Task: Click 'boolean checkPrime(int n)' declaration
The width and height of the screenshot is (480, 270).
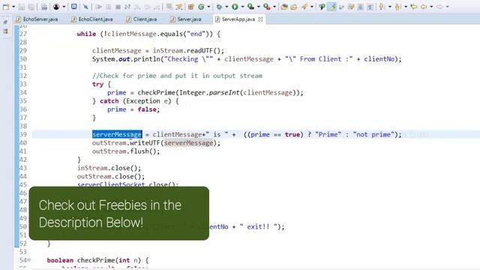Action: [x=94, y=260]
